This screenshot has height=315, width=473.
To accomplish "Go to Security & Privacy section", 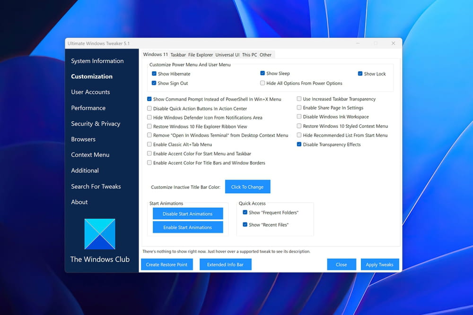I will coord(96,124).
